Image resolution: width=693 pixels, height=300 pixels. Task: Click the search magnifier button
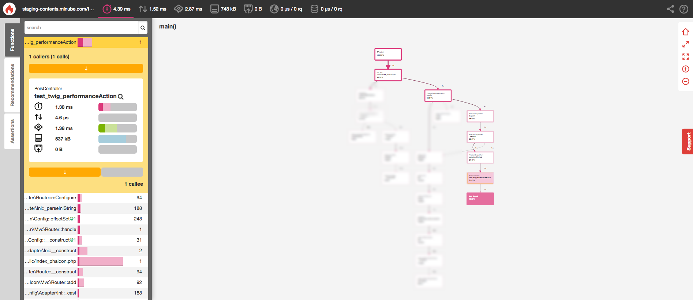pos(143,28)
